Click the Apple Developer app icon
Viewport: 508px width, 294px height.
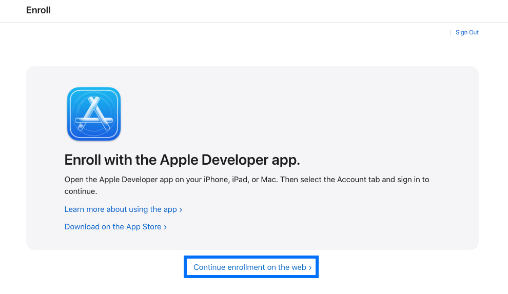coord(93,114)
